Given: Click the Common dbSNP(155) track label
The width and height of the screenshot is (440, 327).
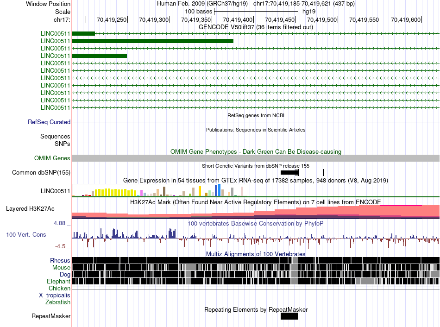Looking at the screenshot, I should tap(41, 172).
